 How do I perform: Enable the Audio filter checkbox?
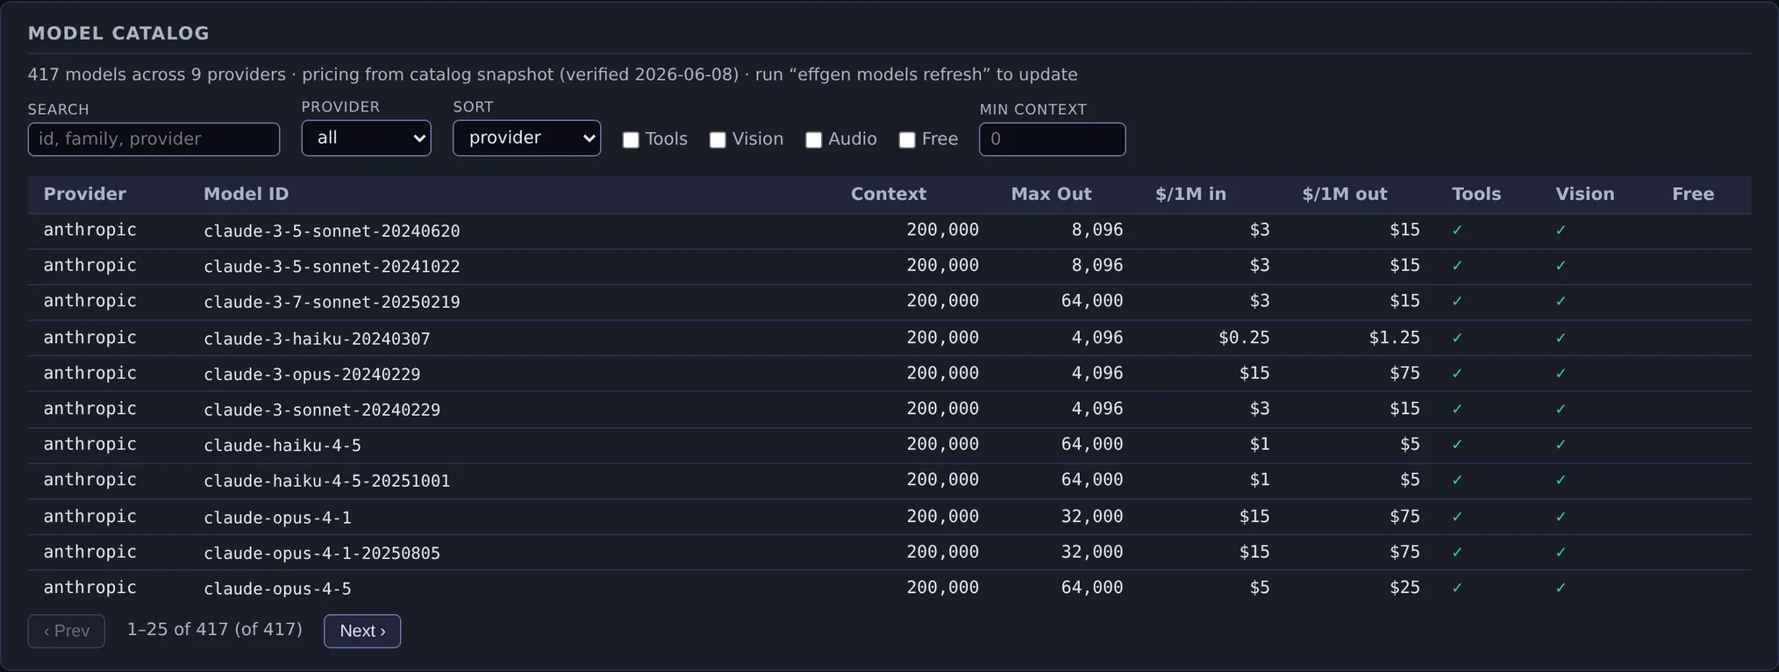point(814,139)
